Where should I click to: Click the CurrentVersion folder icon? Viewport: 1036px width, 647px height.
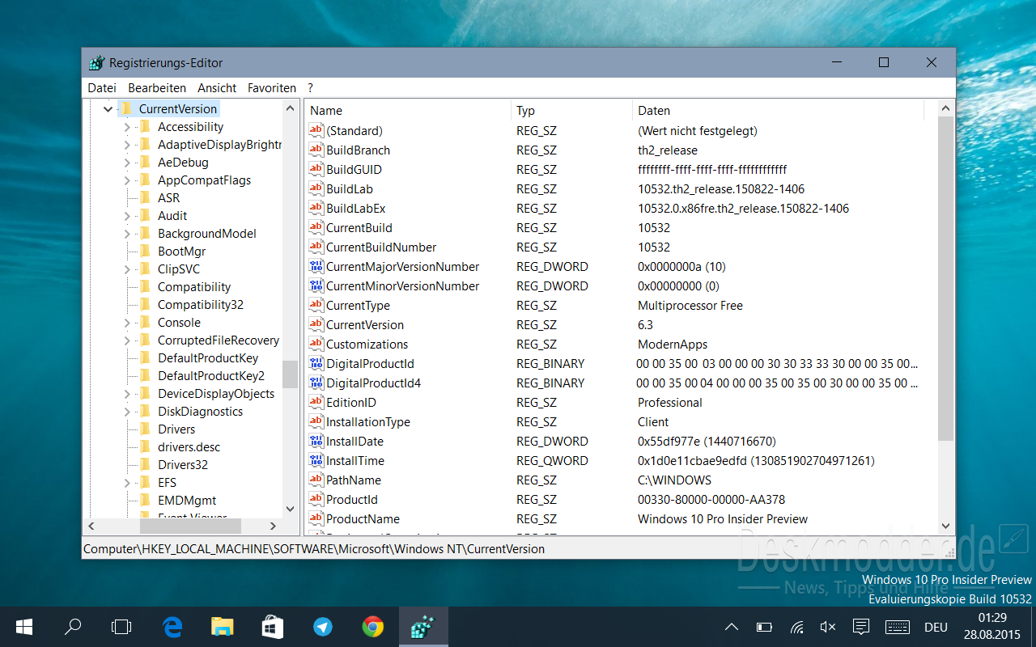click(x=125, y=108)
